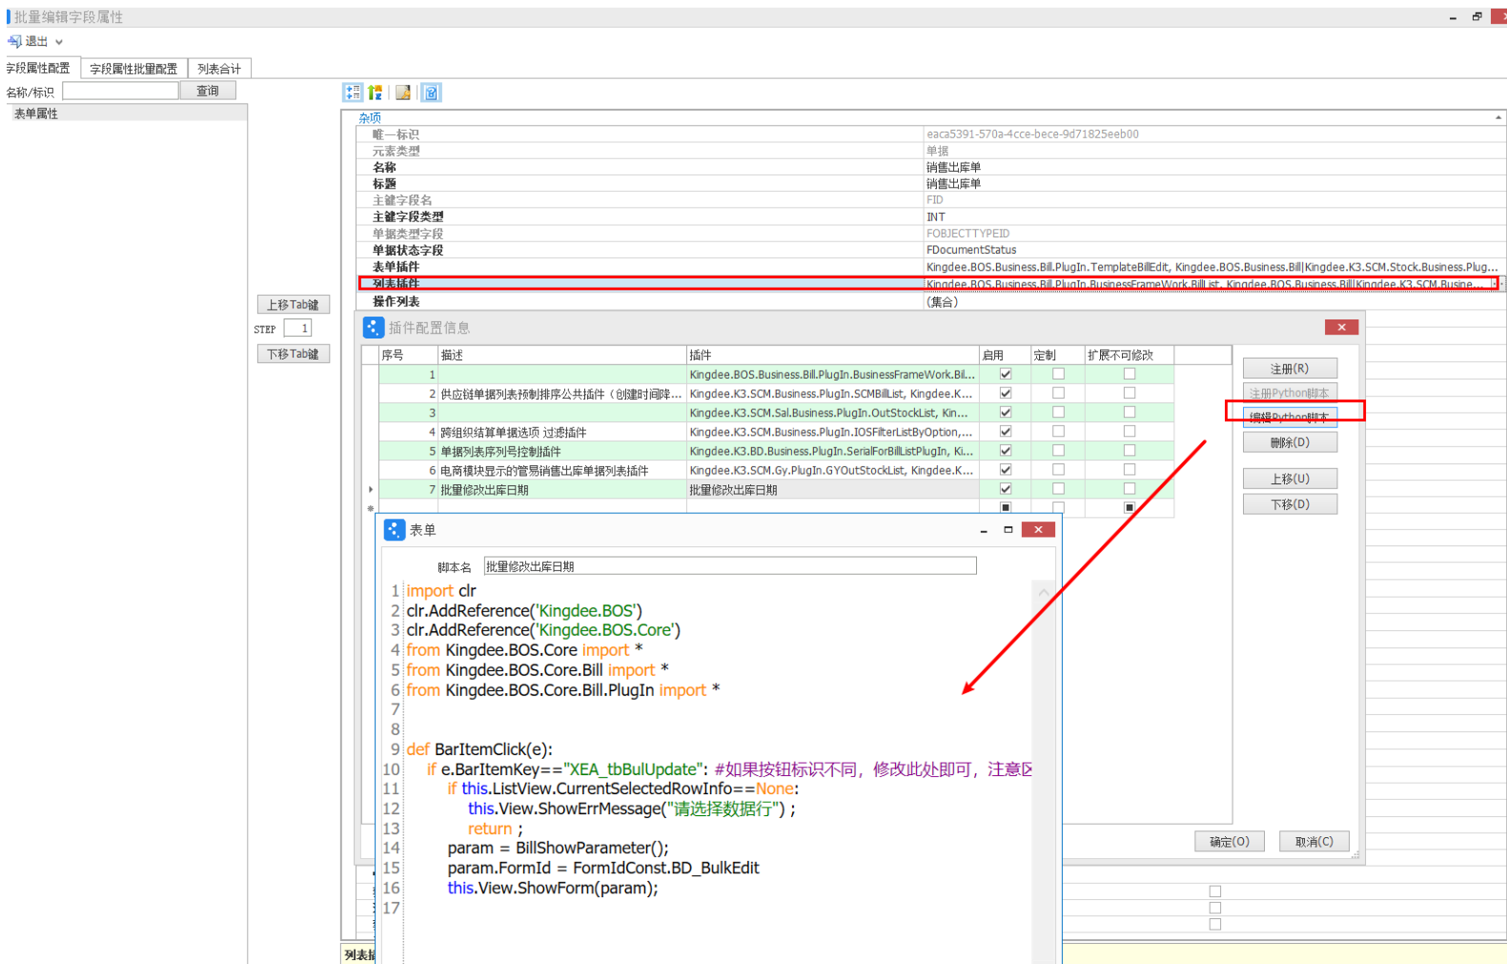This screenshot has width=1507, height=964.
Task: Click the alphabetical sort icon in property toolbar
Action: [376, 92]
